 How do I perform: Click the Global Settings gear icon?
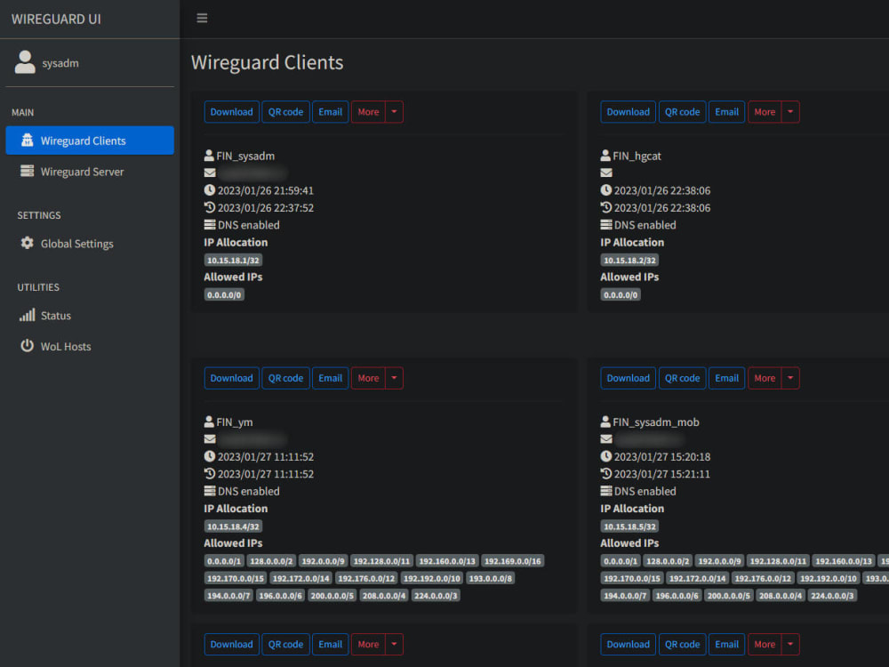[x=28, y=243]
